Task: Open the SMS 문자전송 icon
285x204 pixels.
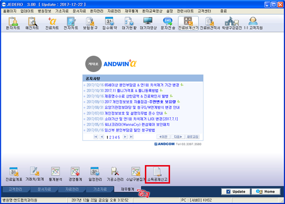Action: pyautogui.click(x=168, y=23)
